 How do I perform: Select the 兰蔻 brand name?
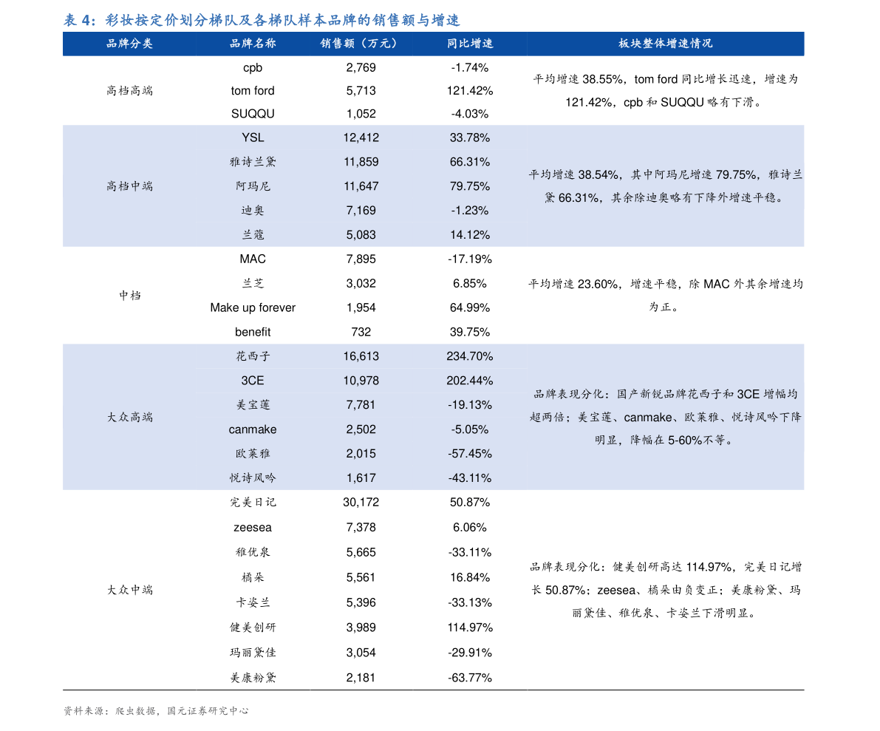(x=253, y=235)
